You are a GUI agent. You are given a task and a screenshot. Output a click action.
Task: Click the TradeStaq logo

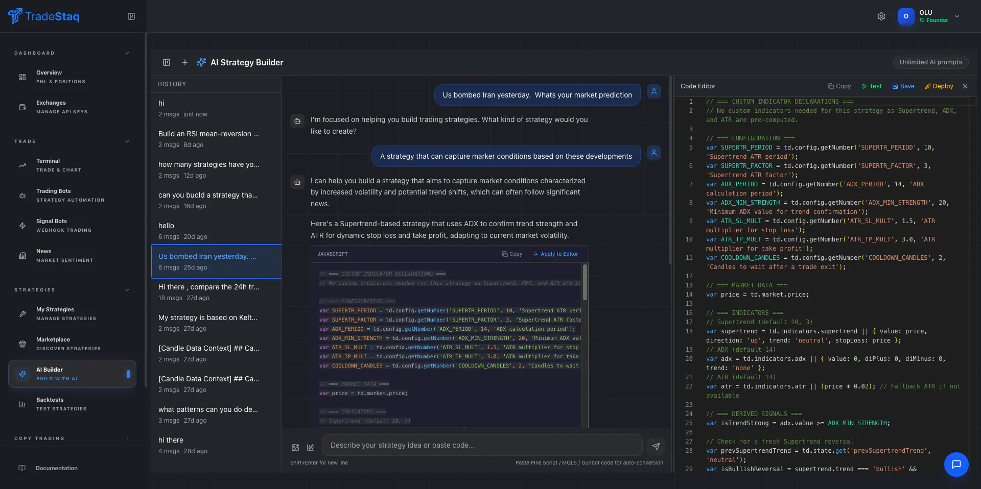tap(44, 16)
